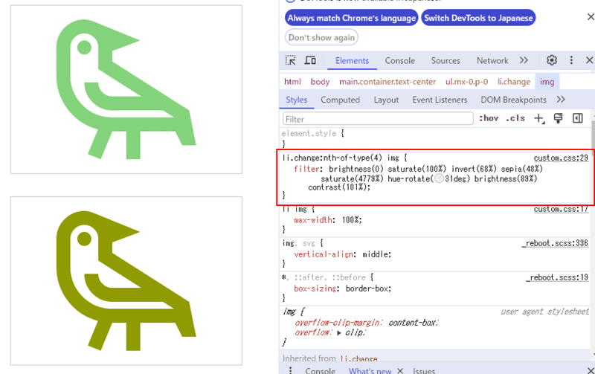Click the element.style rule selector
Screen dimensions: 595x374
(309, 134)
